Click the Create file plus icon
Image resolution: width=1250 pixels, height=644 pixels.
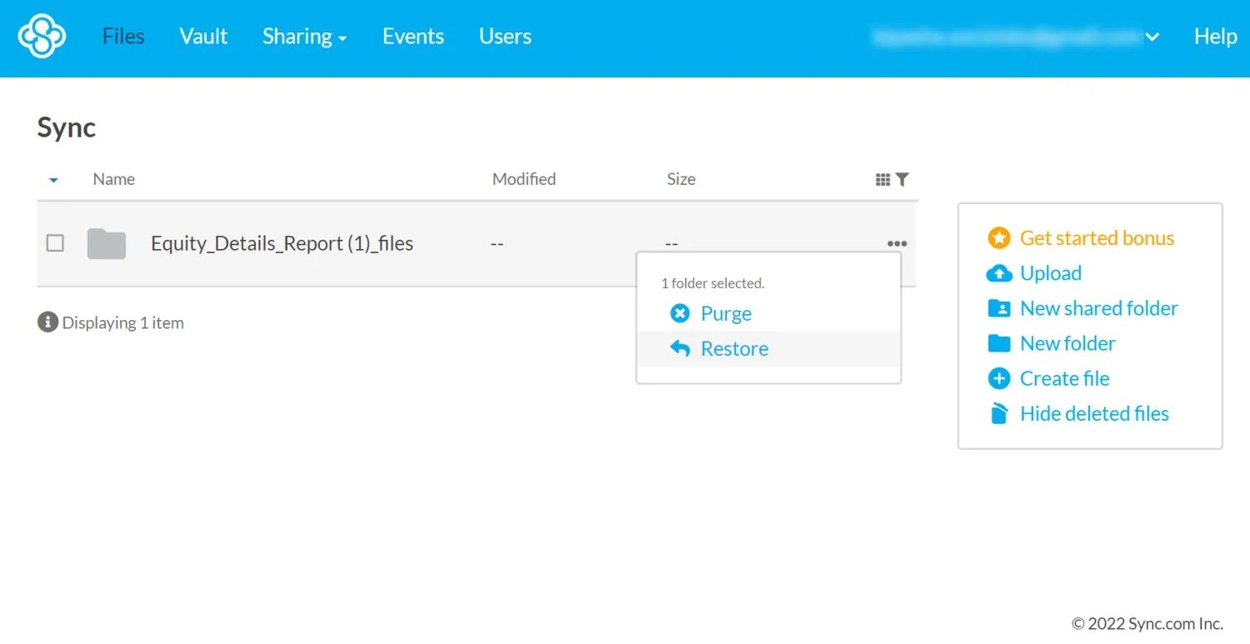998,377
